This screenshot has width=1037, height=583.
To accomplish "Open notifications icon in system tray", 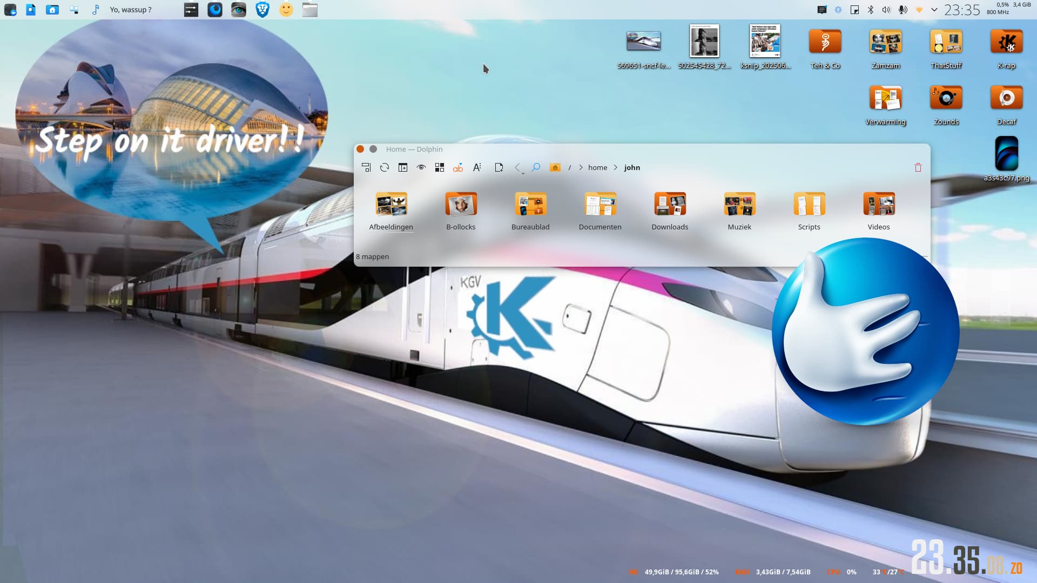I will (822, 10).
